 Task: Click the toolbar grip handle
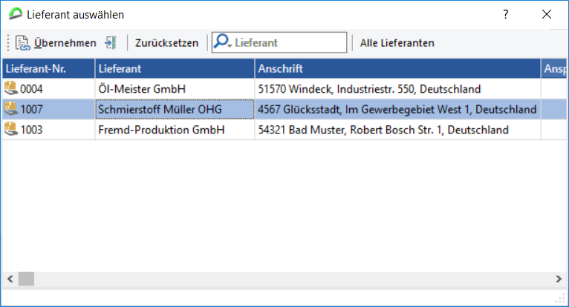point(8,43)
